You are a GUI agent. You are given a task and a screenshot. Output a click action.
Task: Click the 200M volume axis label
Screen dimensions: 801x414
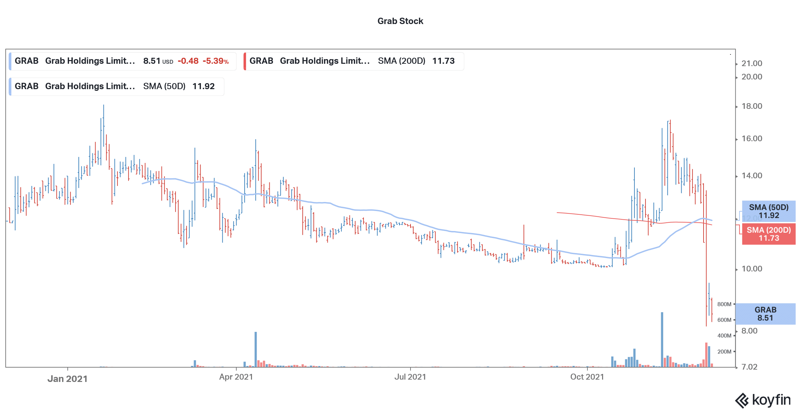tap(724, 352)
